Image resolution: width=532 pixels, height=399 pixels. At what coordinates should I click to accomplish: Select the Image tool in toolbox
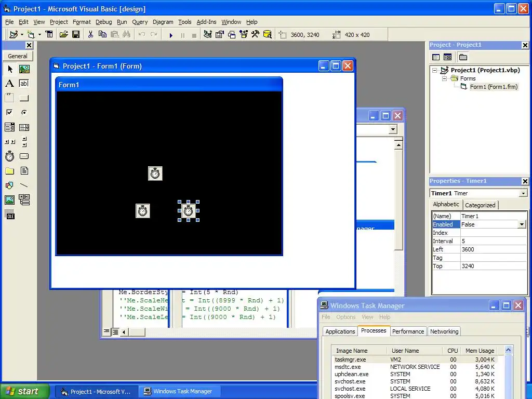(x=10, y=200)
